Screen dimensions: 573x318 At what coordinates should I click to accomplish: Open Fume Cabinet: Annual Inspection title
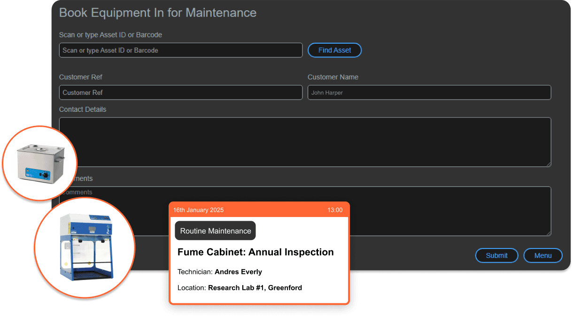(256, 252)
